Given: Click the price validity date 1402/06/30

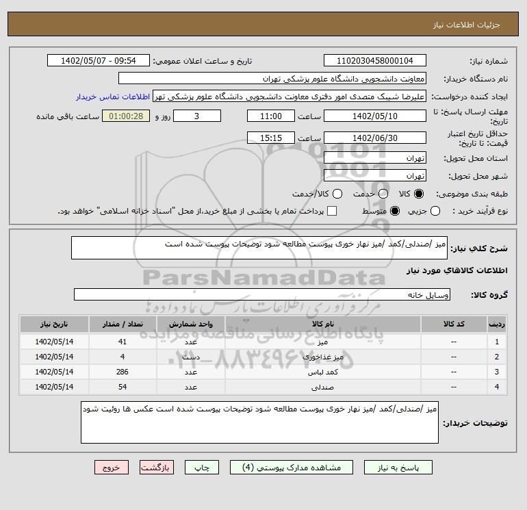Looking at the screenshot, I should pos(375,138).
